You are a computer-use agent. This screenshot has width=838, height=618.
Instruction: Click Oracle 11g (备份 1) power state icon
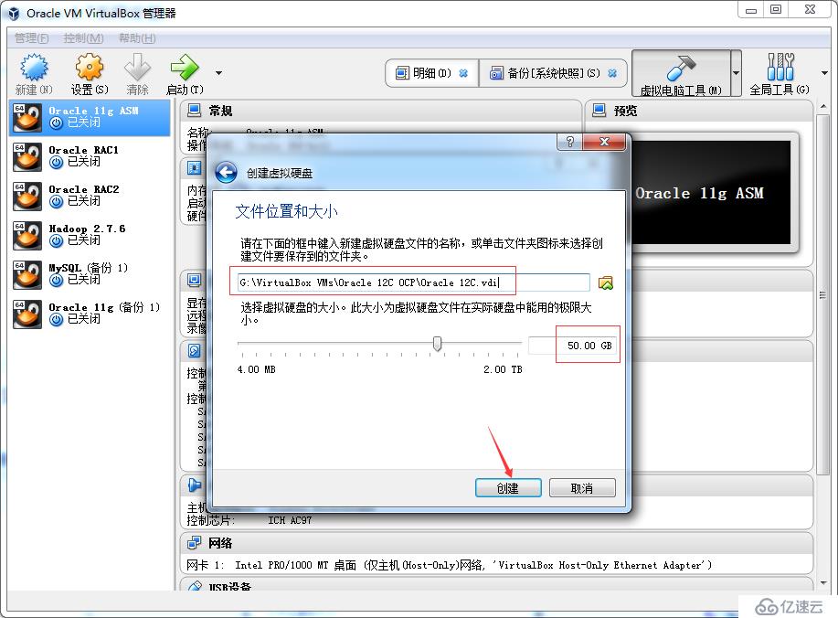click(56, 320)
